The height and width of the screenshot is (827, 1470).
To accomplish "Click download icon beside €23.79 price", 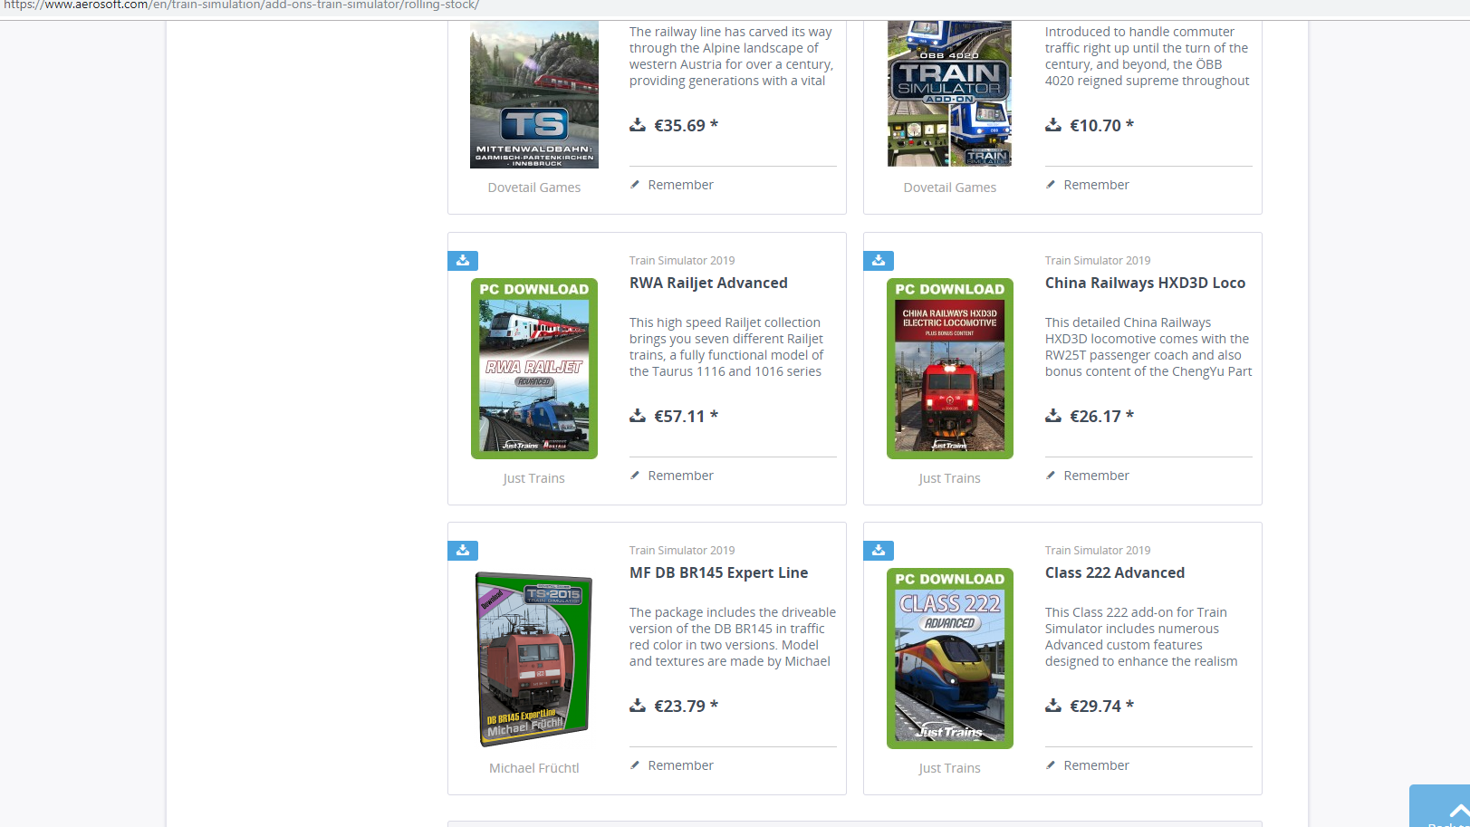I will [x=638, y=706].
